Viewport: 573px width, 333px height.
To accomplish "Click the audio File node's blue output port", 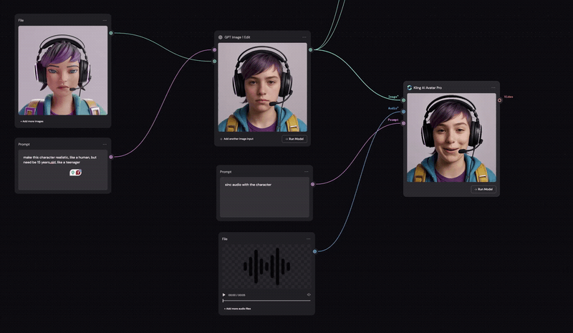I will coord(314,251).
